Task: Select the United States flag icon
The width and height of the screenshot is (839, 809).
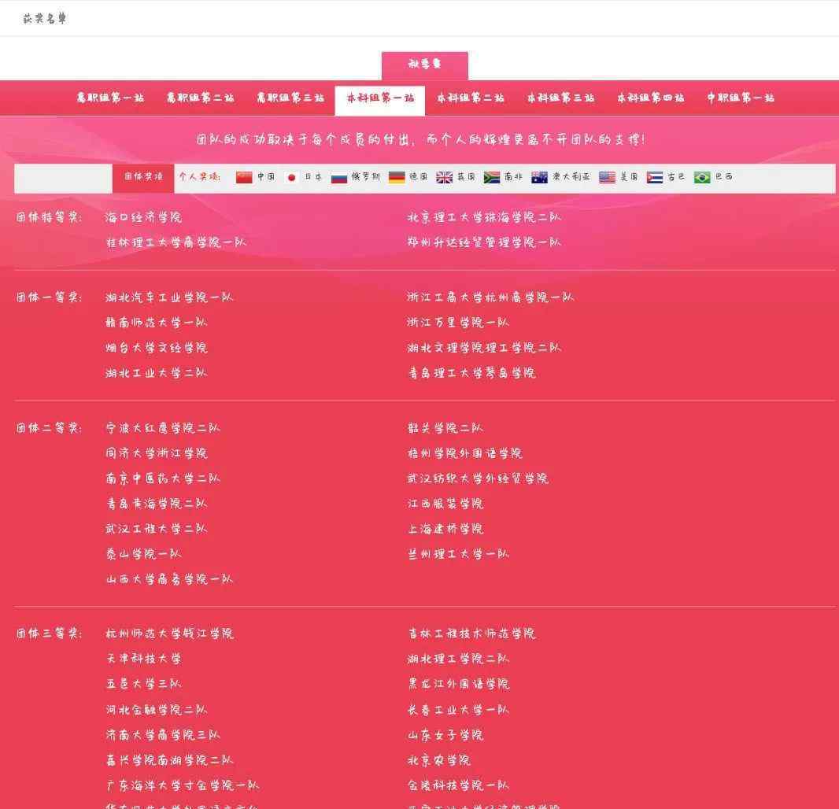Action: 607,177
